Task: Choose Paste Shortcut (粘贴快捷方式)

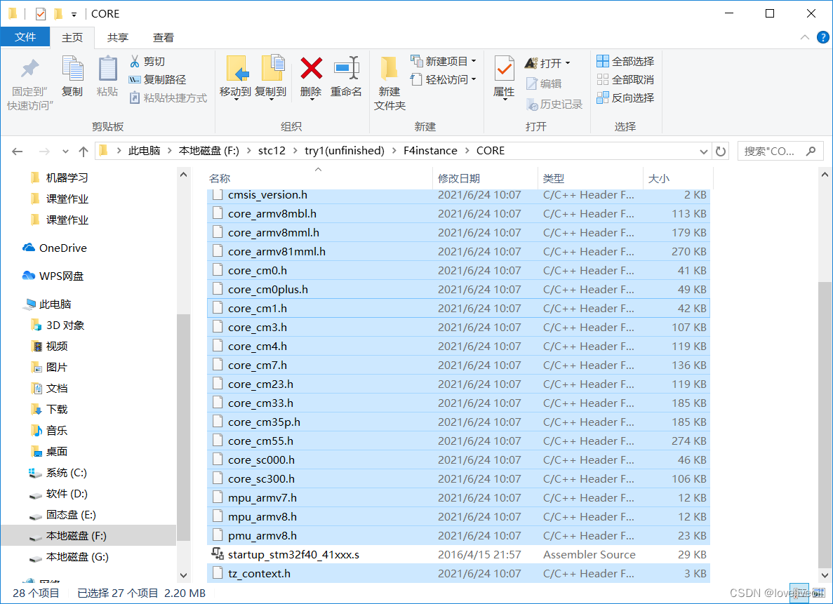Action: [168, 98]
